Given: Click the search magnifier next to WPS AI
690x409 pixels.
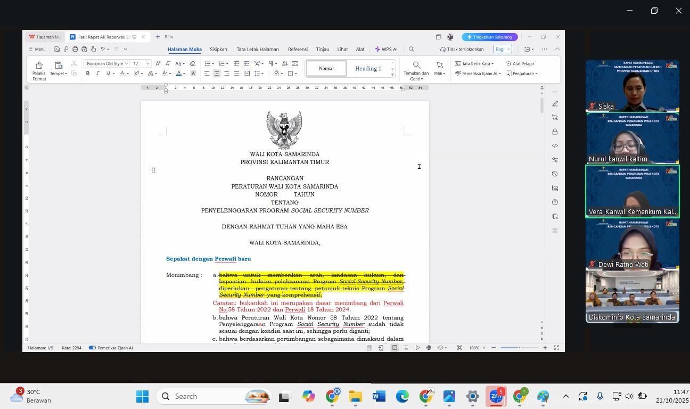Looking at the screenshot, I should [411, 49].
